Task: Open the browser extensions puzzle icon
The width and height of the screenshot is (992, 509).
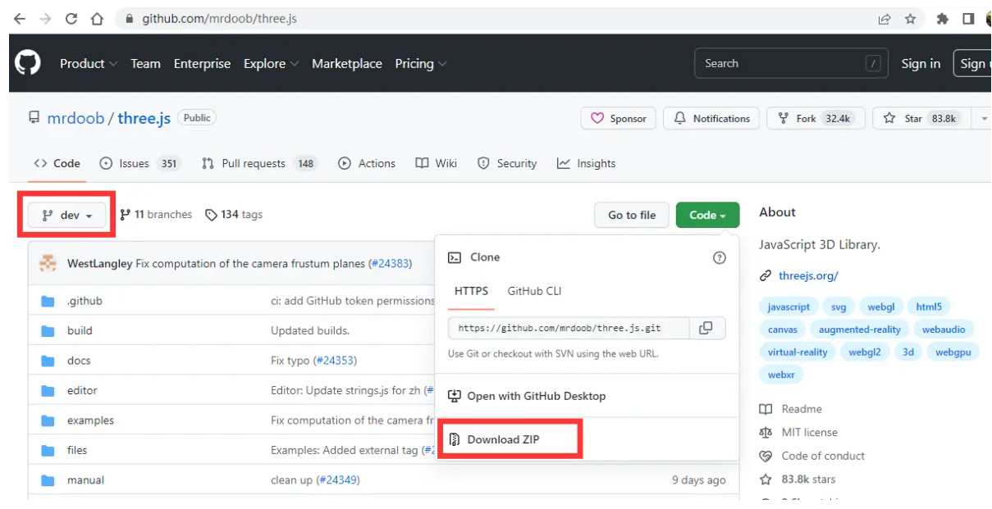Action: click(x=943, y=18)
